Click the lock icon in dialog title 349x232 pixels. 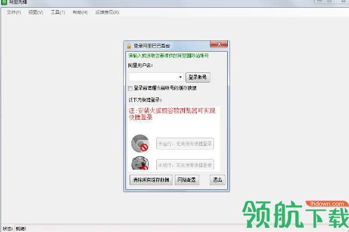(x=129, y=46)
